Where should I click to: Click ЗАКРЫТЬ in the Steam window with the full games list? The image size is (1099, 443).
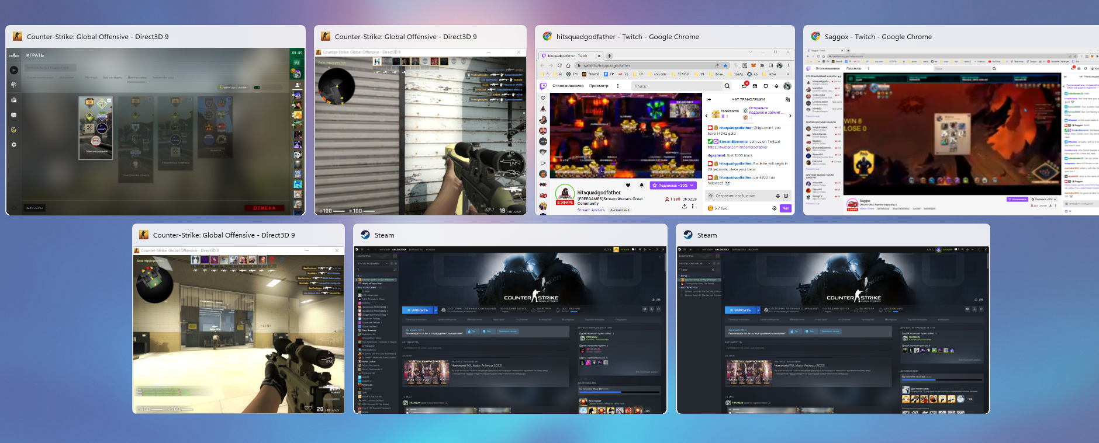pos(417,310)
